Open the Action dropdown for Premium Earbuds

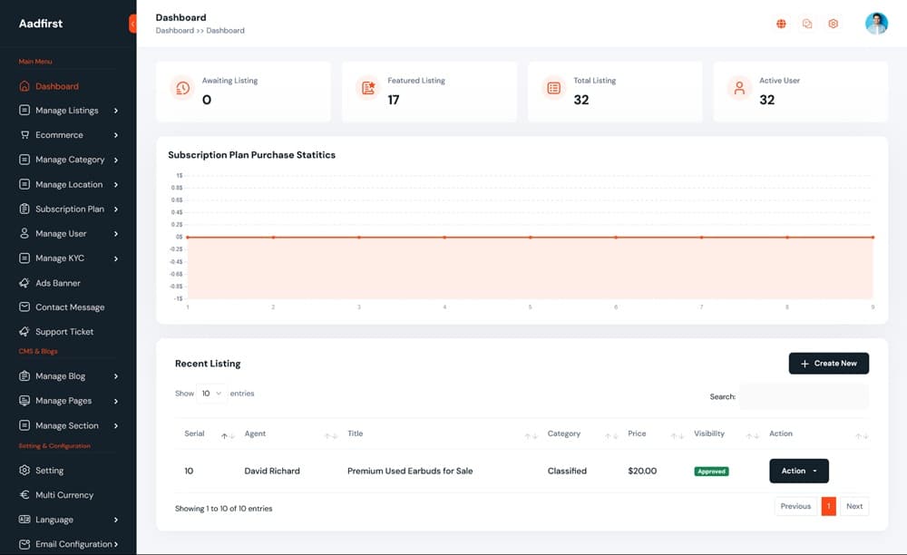(x=798, y=471)
